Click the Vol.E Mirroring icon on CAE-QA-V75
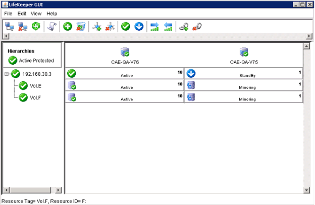Image resolution: width=315 pixels, height=205 pixels. click(x=191, y=85)
